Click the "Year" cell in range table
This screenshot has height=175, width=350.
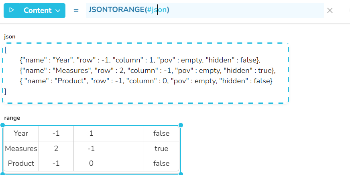[x=21, y=133]
